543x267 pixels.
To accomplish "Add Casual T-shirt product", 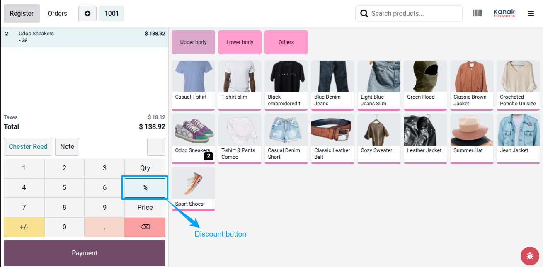I will coord(193,85).
